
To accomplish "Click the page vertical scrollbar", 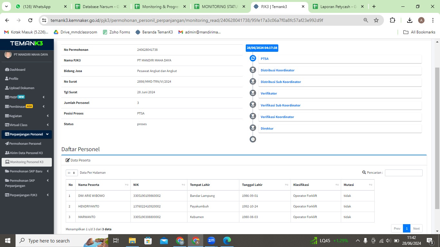I will click(x=437, y=138).
